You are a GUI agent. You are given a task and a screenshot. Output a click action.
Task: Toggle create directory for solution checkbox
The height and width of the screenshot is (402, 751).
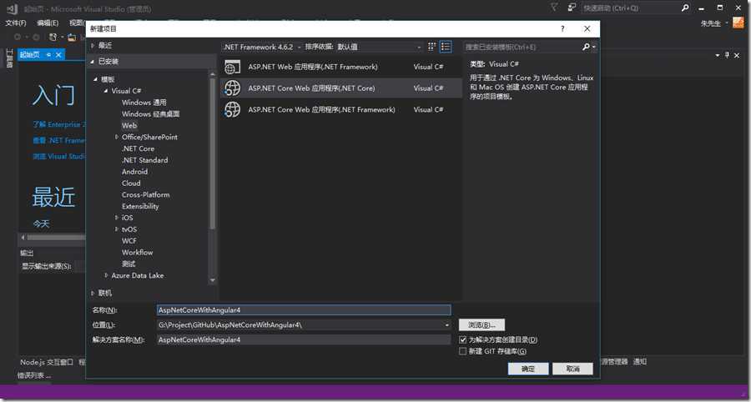pos(462,339)
